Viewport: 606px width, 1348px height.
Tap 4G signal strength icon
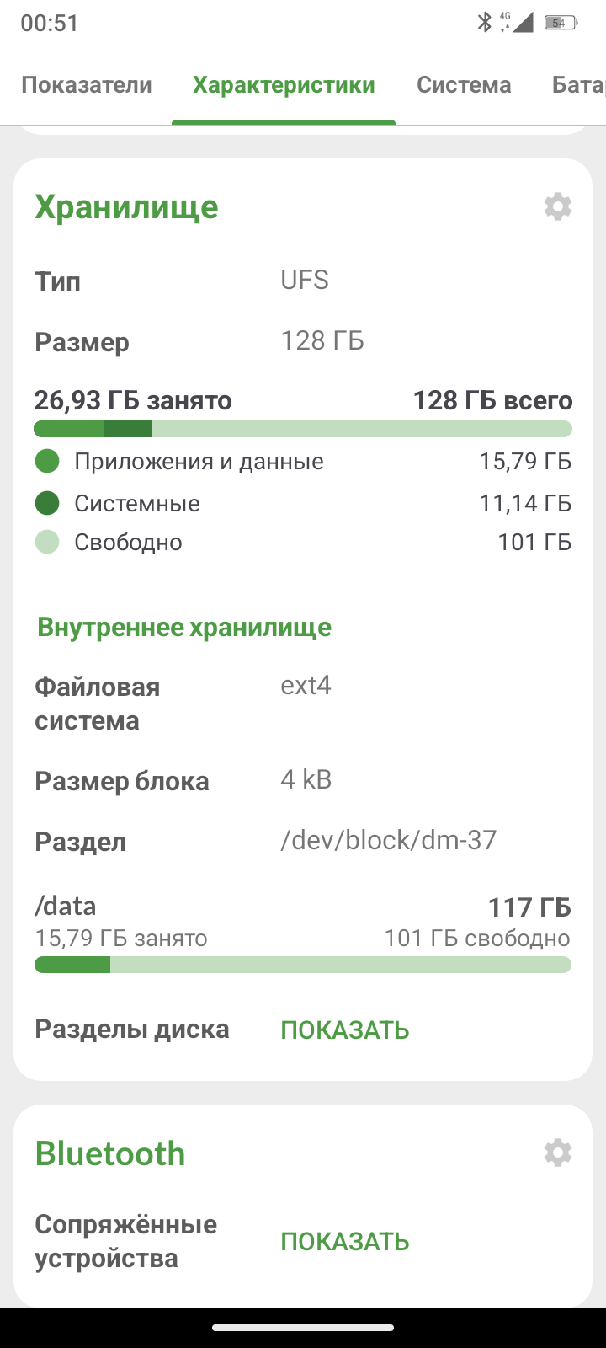(518, 23)
